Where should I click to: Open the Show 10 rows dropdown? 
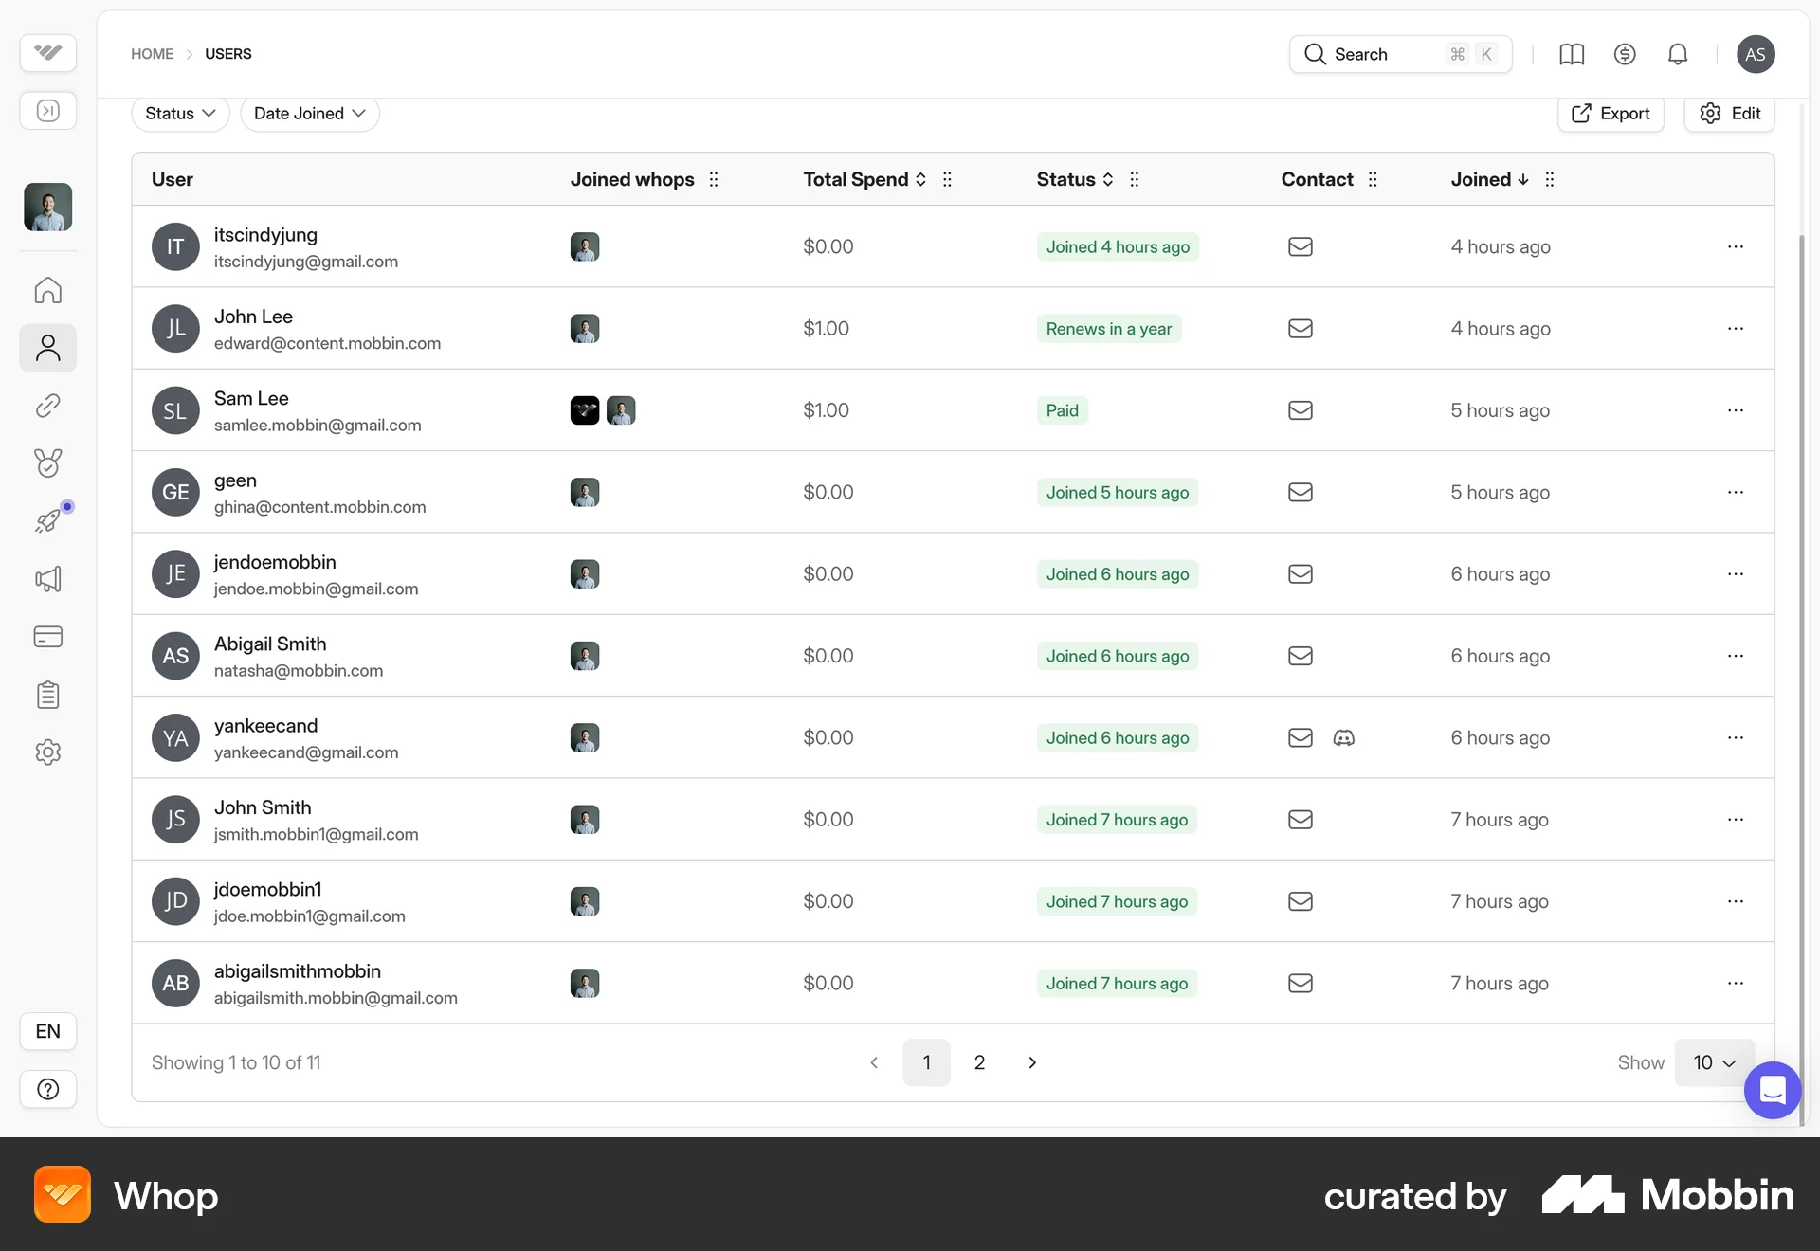[x=1714, y=1062]
